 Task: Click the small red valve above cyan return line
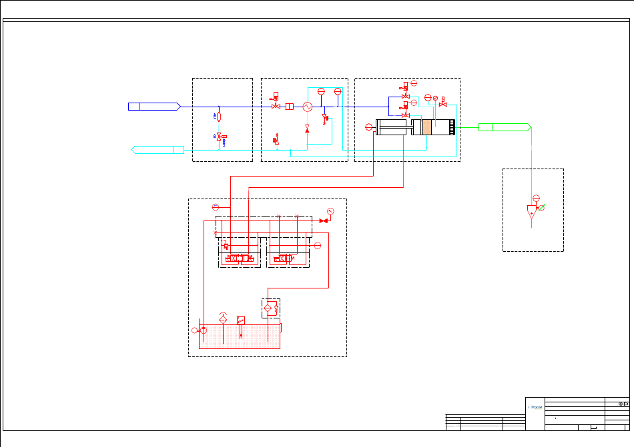(276, 140)
